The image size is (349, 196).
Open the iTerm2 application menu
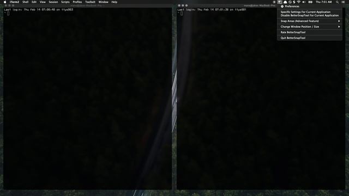click(15, 2)
